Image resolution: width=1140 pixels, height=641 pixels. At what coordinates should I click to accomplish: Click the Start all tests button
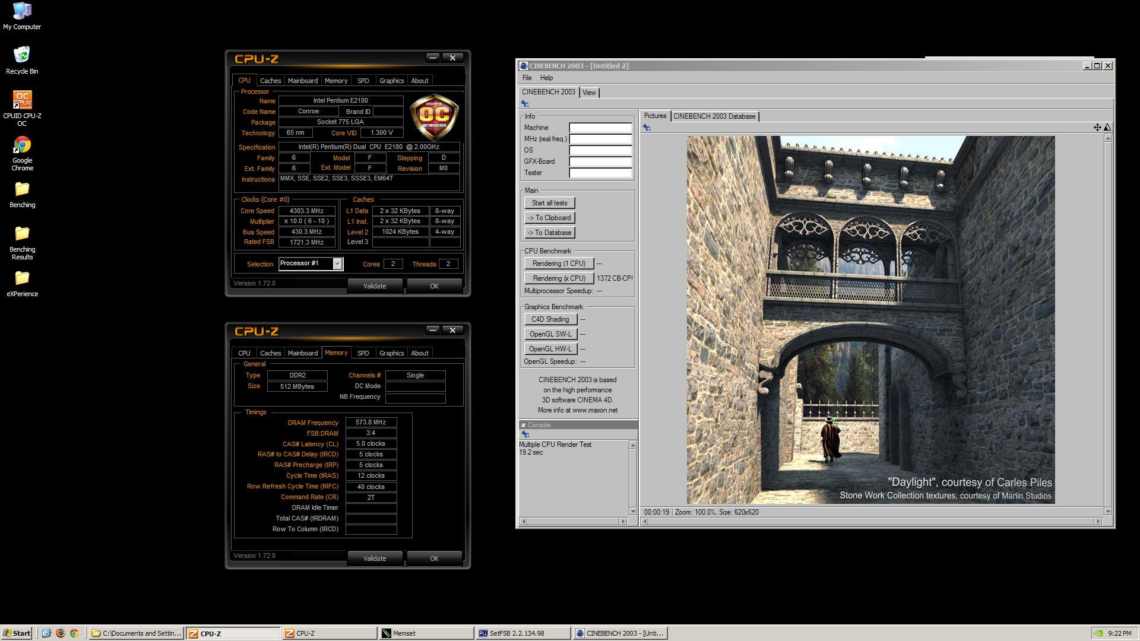(549, 203)
